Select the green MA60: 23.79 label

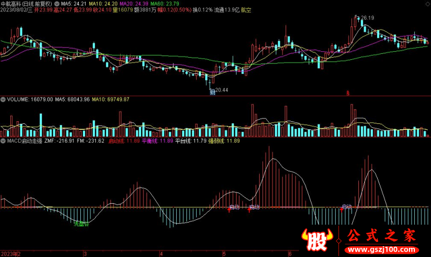[x=165, y=4]
